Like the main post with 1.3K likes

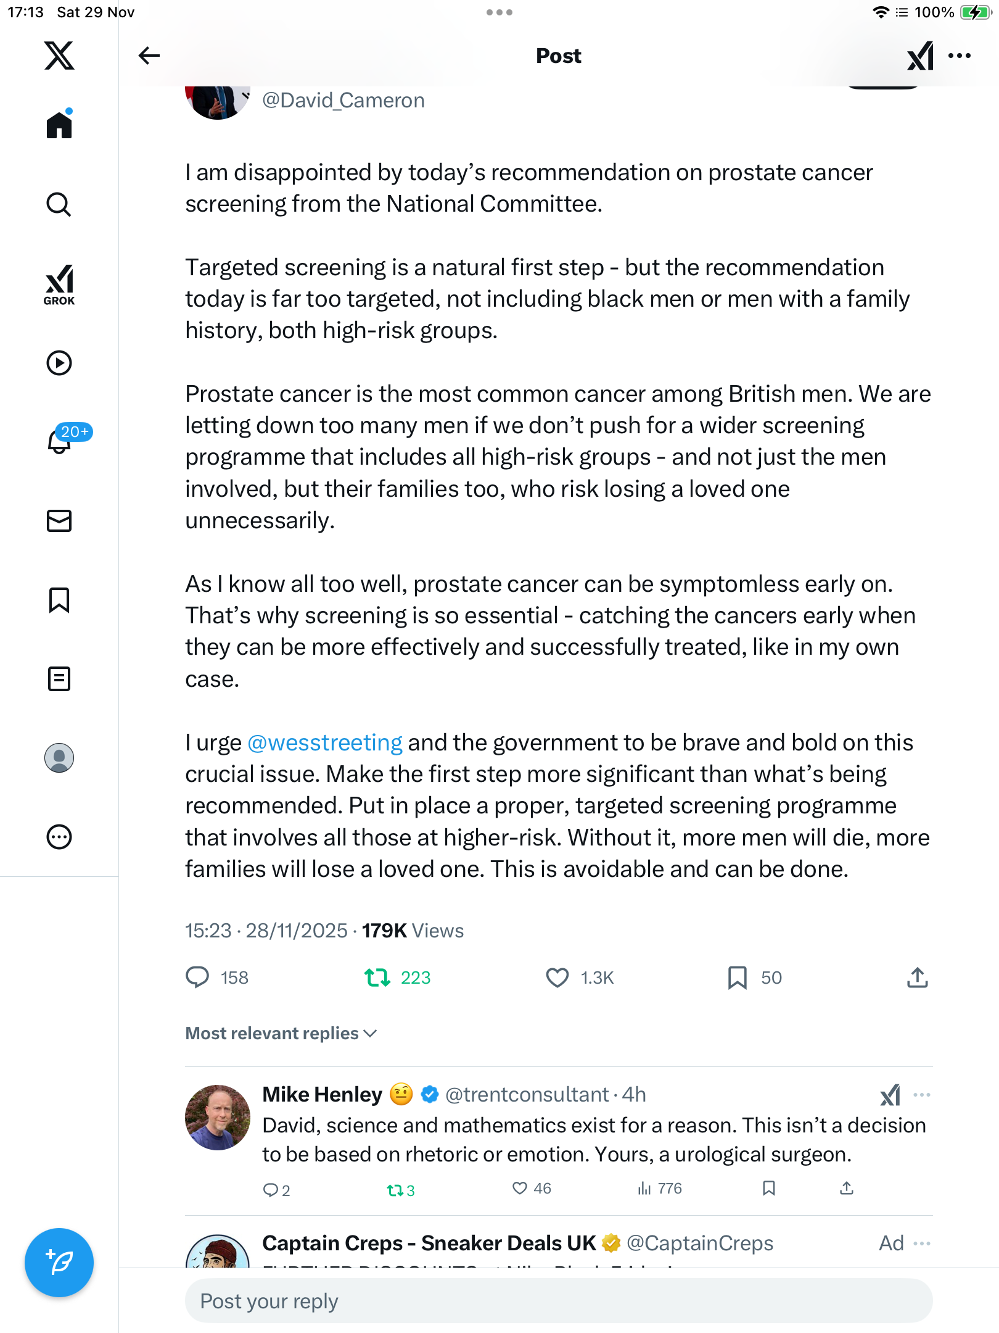coord(557,978)
